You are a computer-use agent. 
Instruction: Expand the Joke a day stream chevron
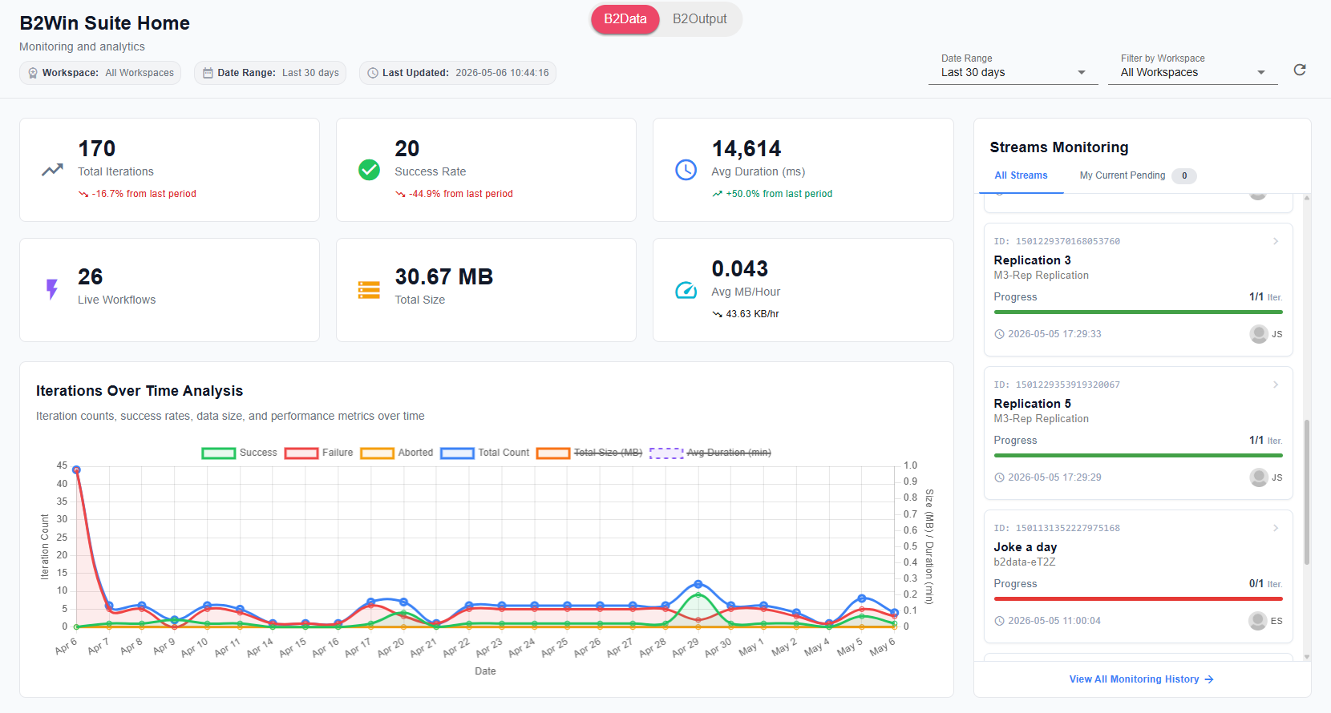(x=1276, y=528)
